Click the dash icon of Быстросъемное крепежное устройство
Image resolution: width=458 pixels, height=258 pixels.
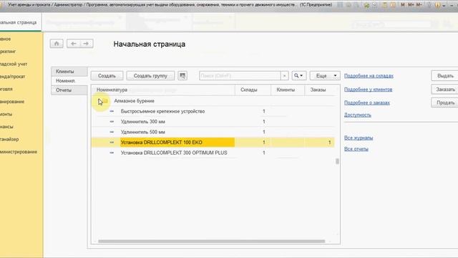[112, 111]
